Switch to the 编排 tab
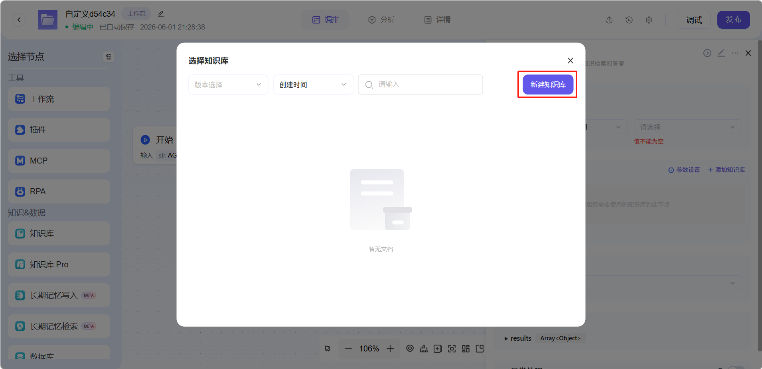The height and width of the screenshot is (369, 762). pos(325,20)
